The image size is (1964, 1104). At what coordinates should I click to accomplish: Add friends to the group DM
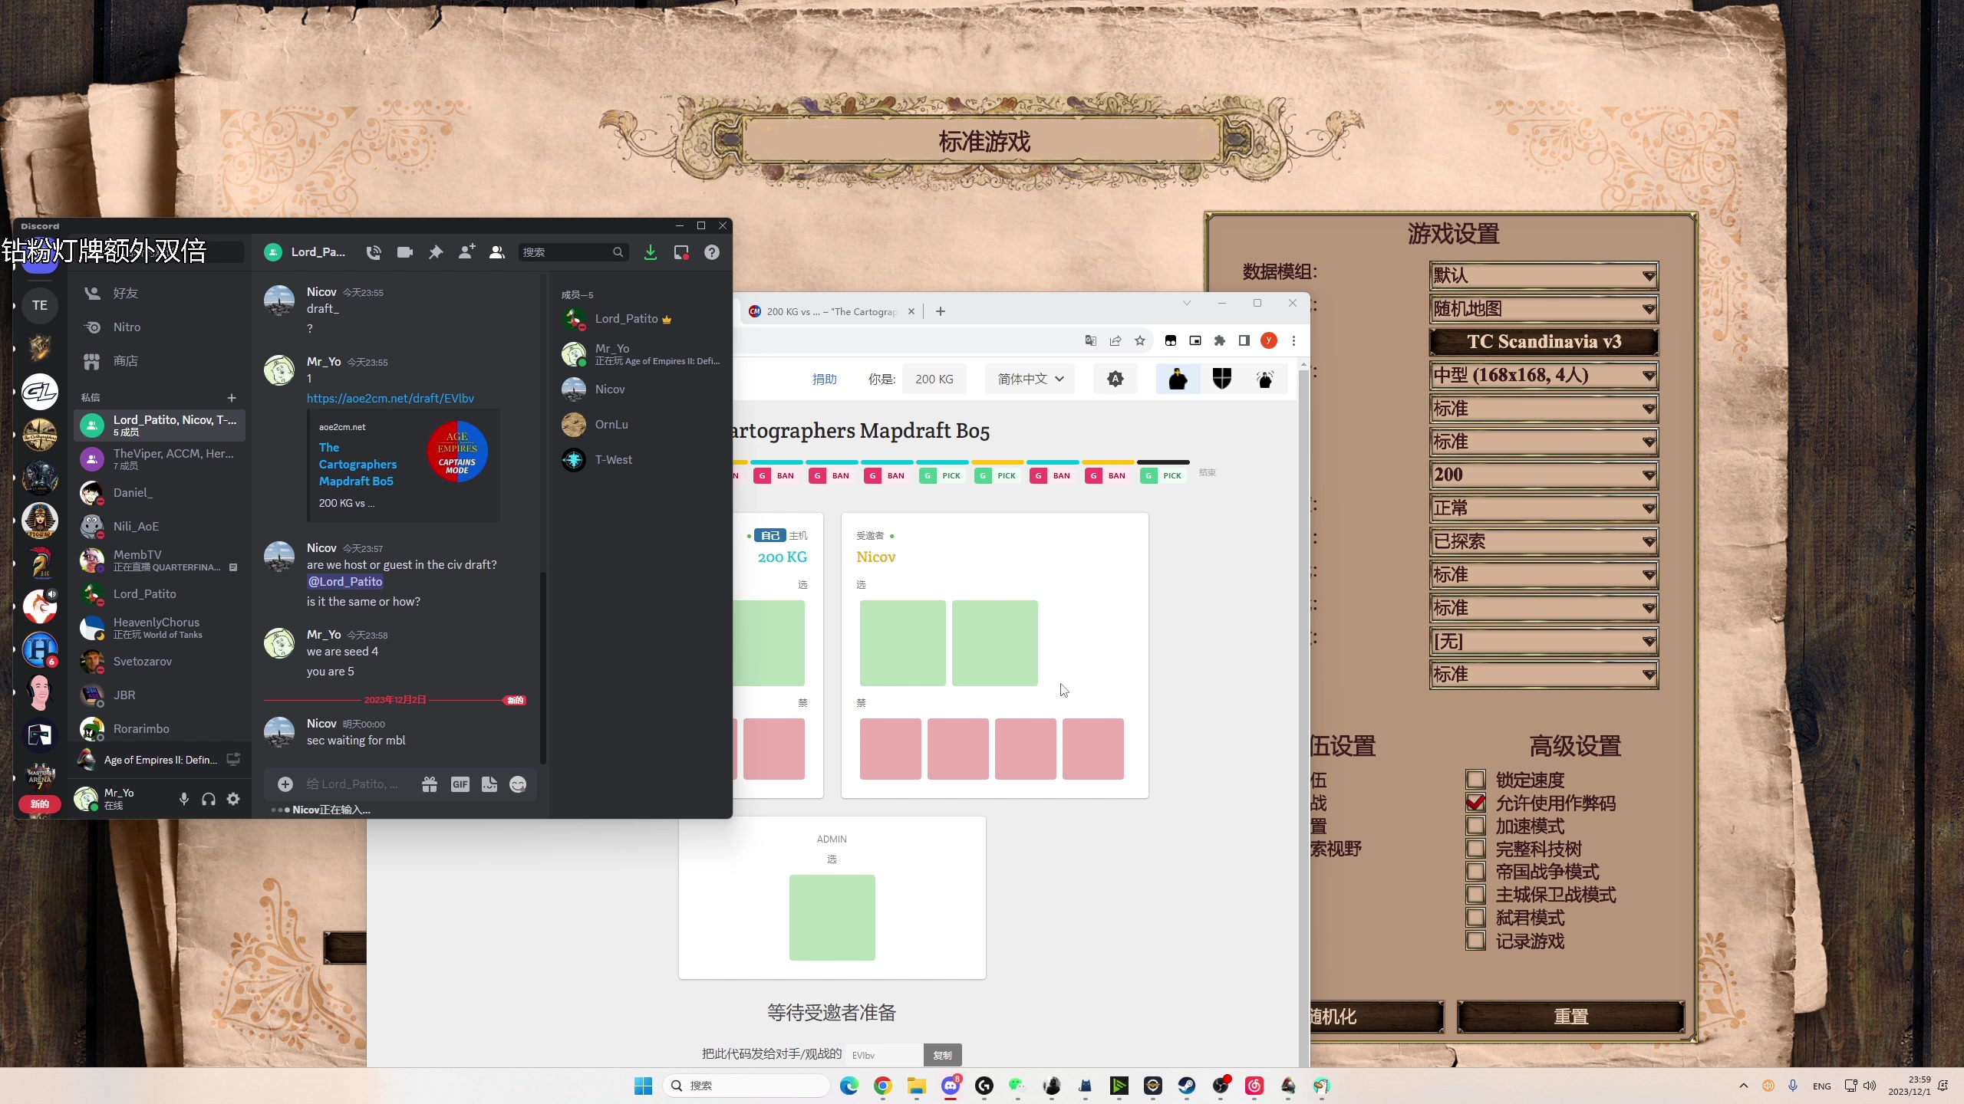pos(466,252)
